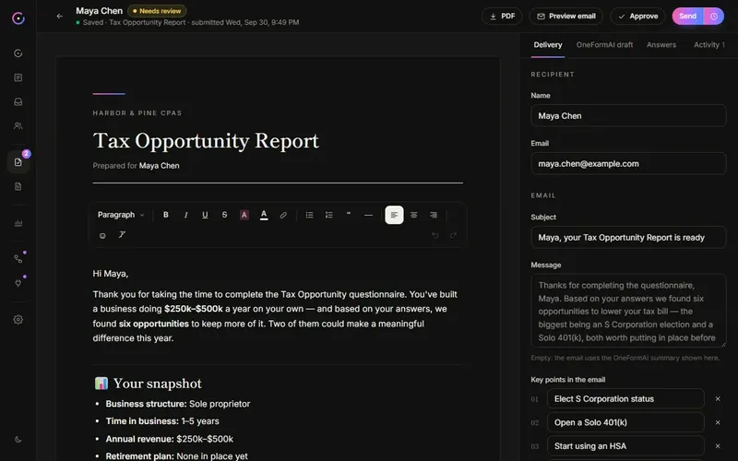The image size is (738, 461).
Task: Edit the email Subject field
Action: (628, 238)
